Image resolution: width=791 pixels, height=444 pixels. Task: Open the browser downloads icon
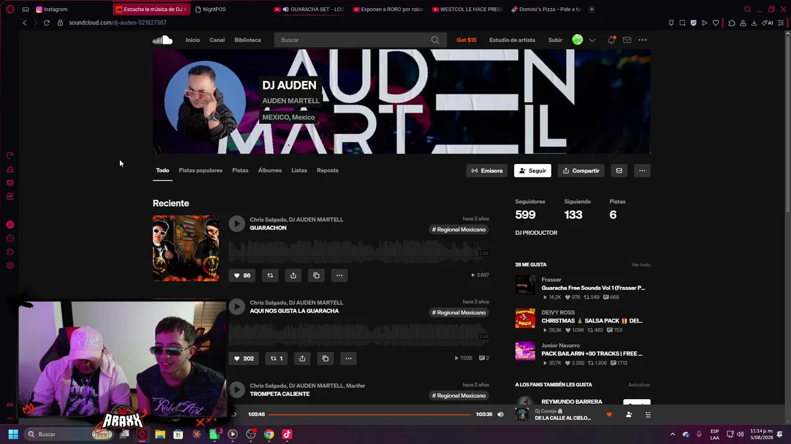pos(754,23)
